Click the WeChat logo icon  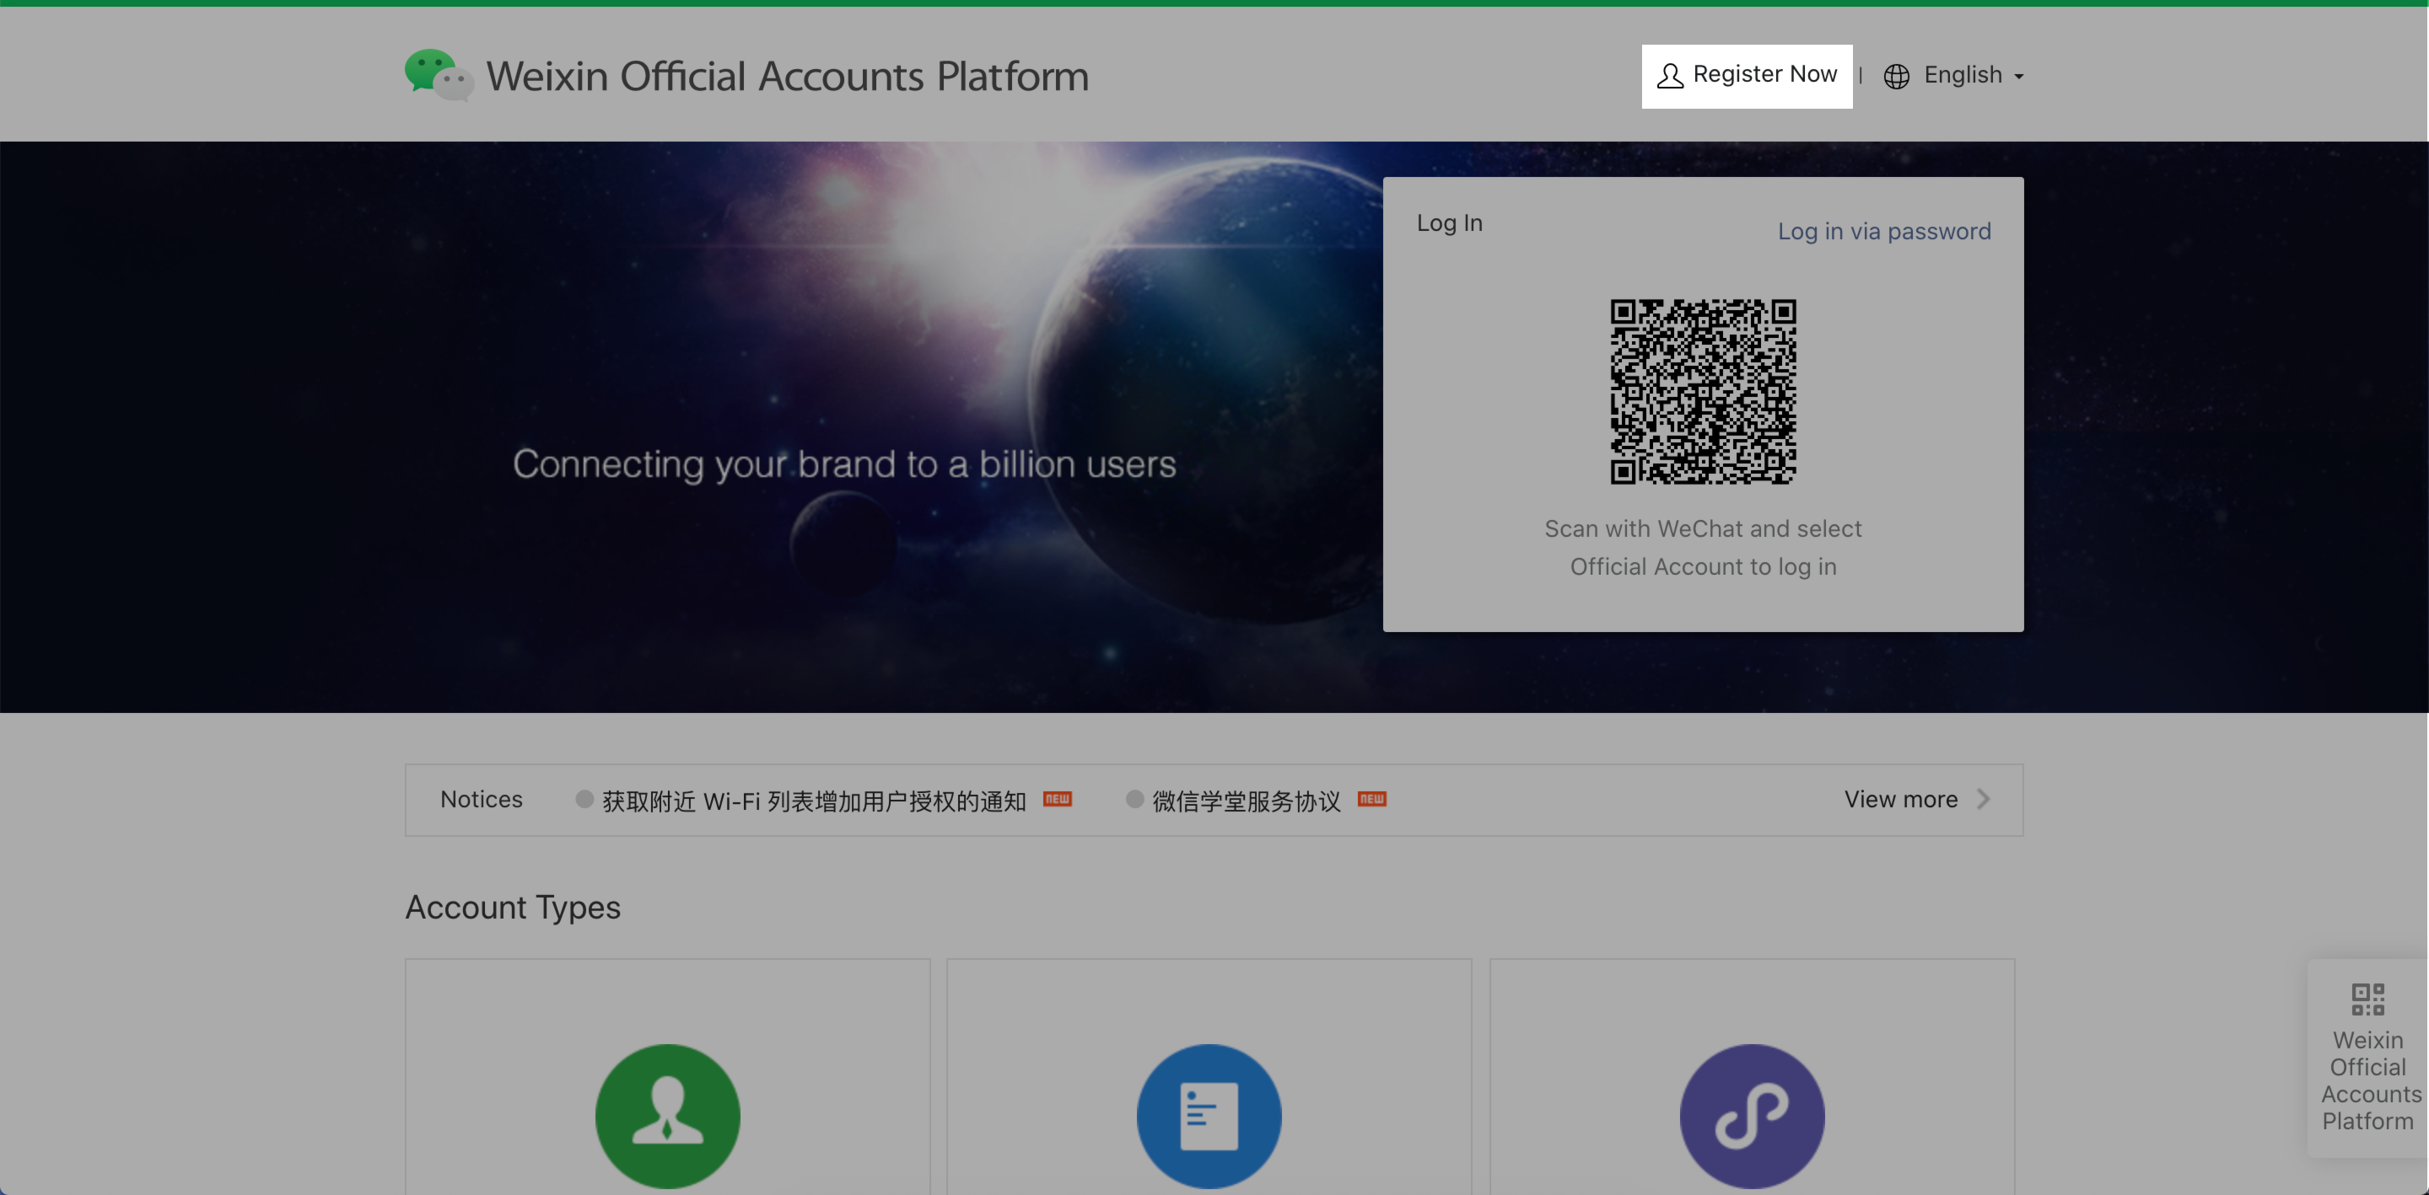439,75
